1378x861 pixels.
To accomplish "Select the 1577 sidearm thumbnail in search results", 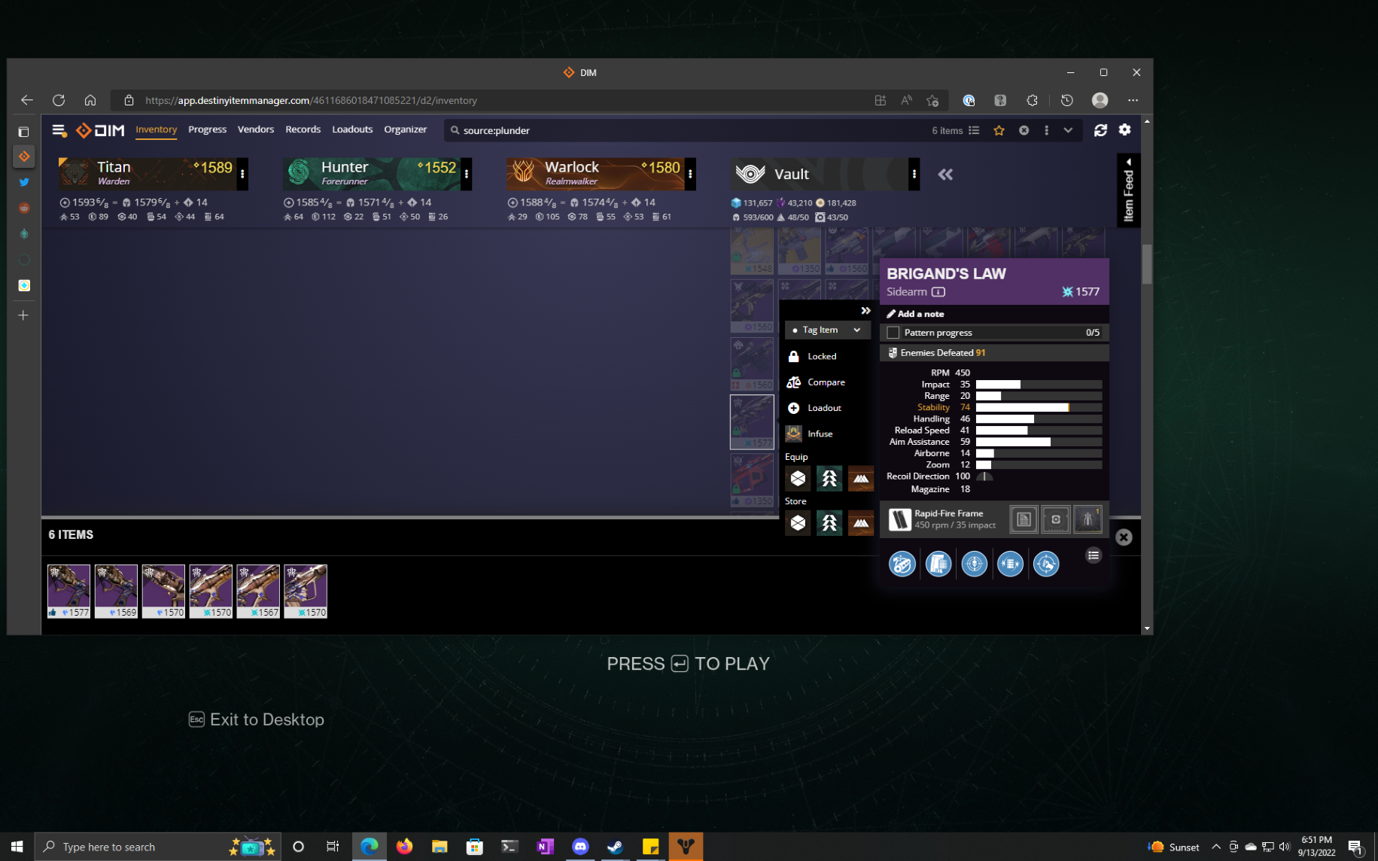I will coord(68,591).
